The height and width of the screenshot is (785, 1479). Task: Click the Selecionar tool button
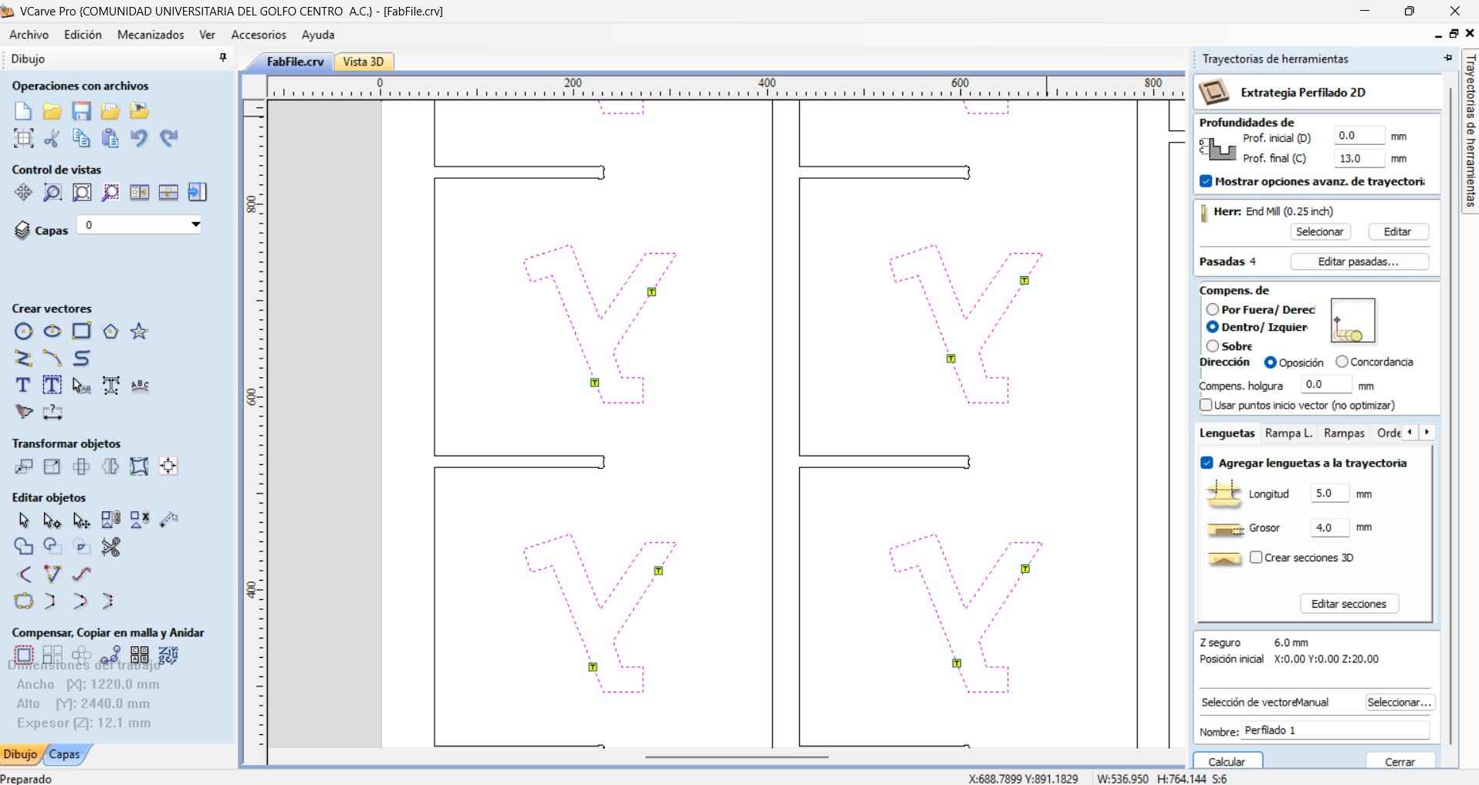(1319, 231)
